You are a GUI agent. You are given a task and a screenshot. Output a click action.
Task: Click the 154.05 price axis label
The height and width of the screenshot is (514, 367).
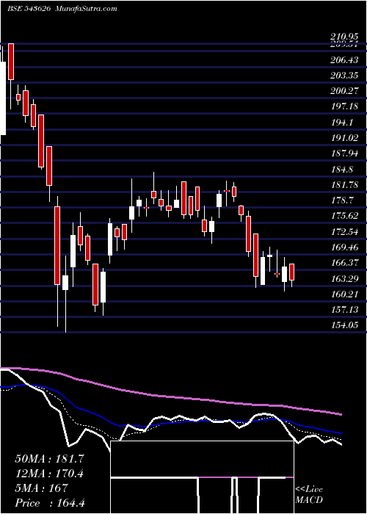tap(344, 325)
